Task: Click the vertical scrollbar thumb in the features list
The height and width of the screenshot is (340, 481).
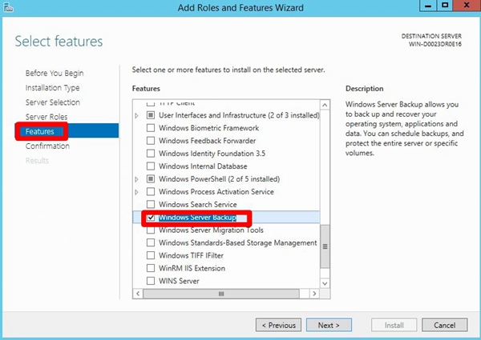Action: tap(325, 246)
